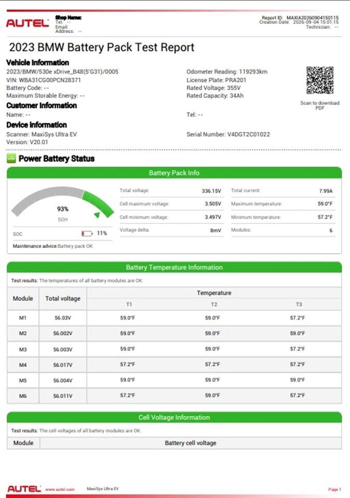Click the Voltage delta value 8mV

pyautogui.click(x=215, y=230)
